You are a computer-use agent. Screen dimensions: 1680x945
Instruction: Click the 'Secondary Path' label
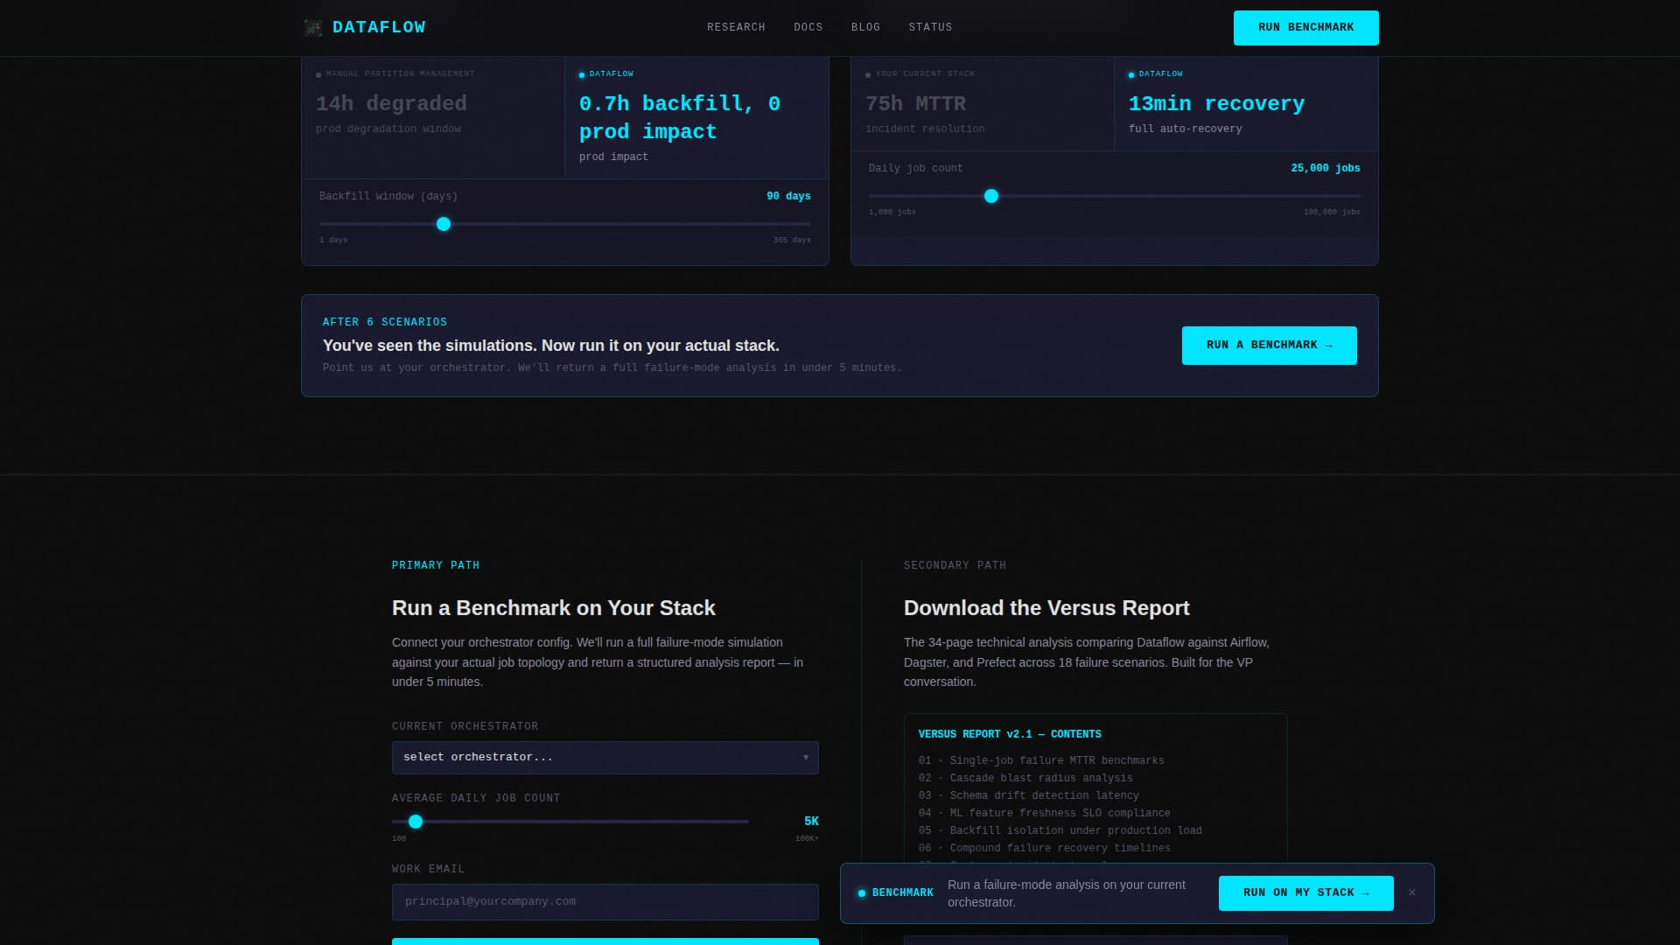click(955, 566)
